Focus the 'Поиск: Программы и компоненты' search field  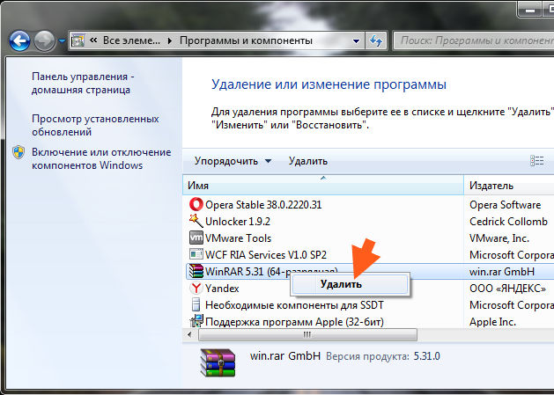474,40
